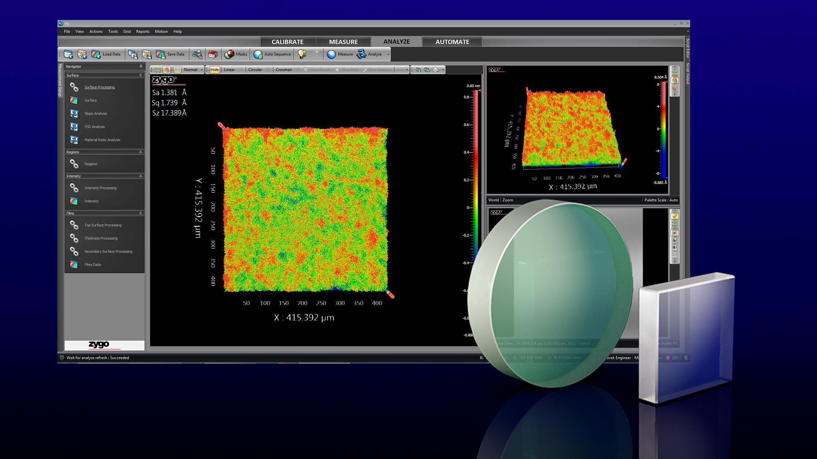Expand the 3D plot side toolbar overflow arrow
This screenshot has height=459, width=817.
(x=675, y=94)
